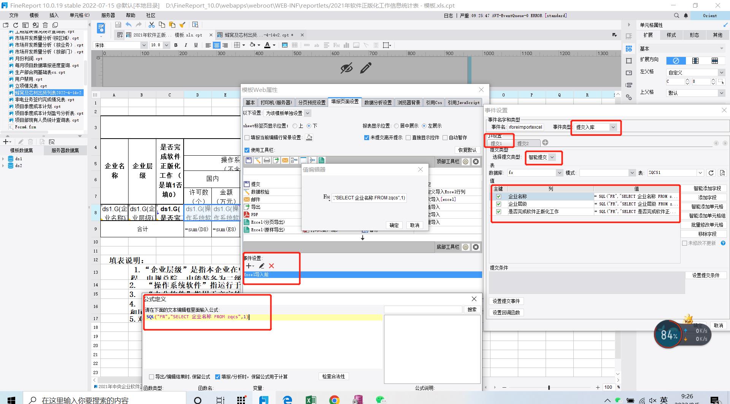Toggle 填报/分析时保留公式用于计算 checkbox
Screen dimensions: 730x404
click(217, 377)
